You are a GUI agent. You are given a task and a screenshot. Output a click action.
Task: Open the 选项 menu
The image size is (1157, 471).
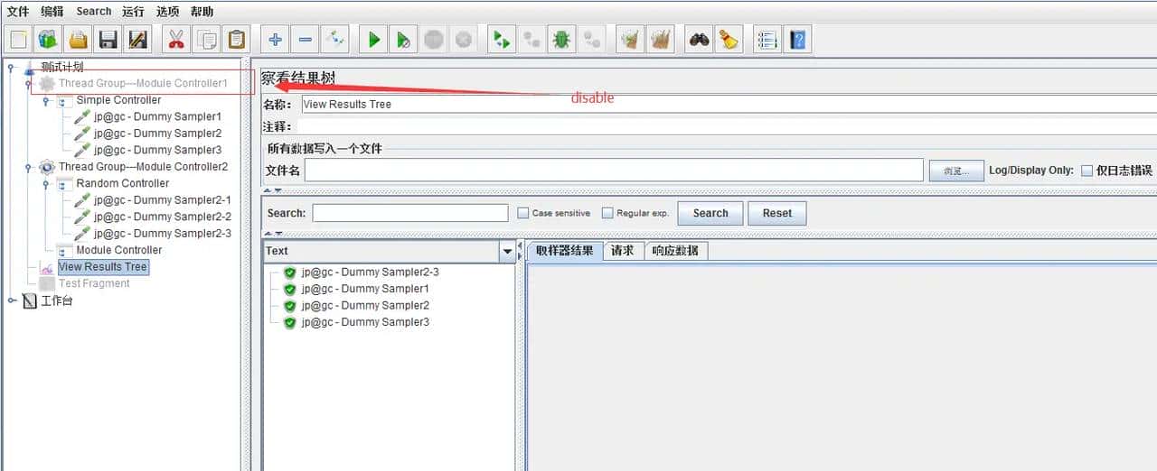point(167,12)
